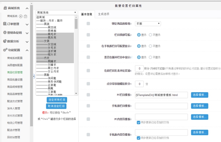Click the add (plus) icon beside 商城系统
221x142 pixels.
[21, 16]
